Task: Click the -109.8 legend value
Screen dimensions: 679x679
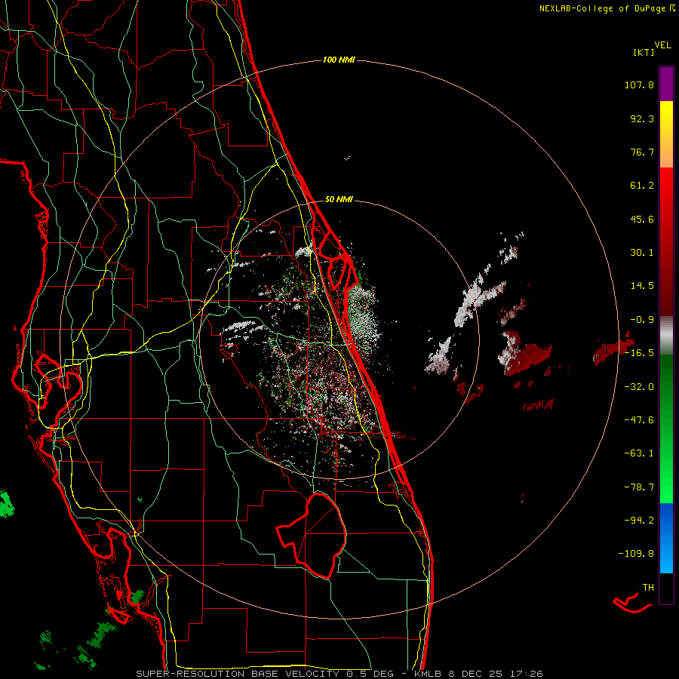Action: click(x=637, y=554)
